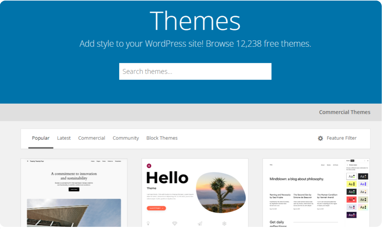Focus the Search themes input field
Image resolution: width=382 pixels, height=229 pixels.
pyautogui.click(x=195, y=71)
